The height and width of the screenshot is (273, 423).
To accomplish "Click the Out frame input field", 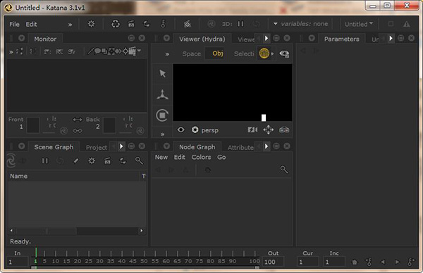I will 273,262.
